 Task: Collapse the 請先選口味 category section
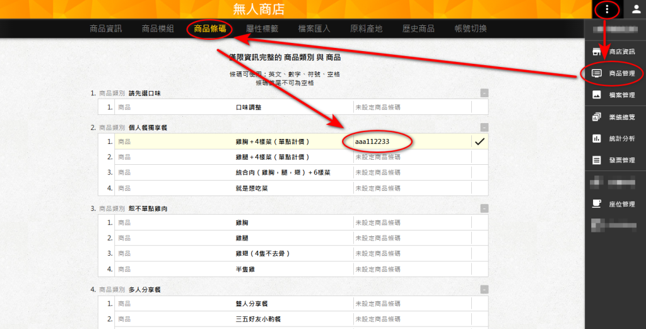(x=484, y=93)
